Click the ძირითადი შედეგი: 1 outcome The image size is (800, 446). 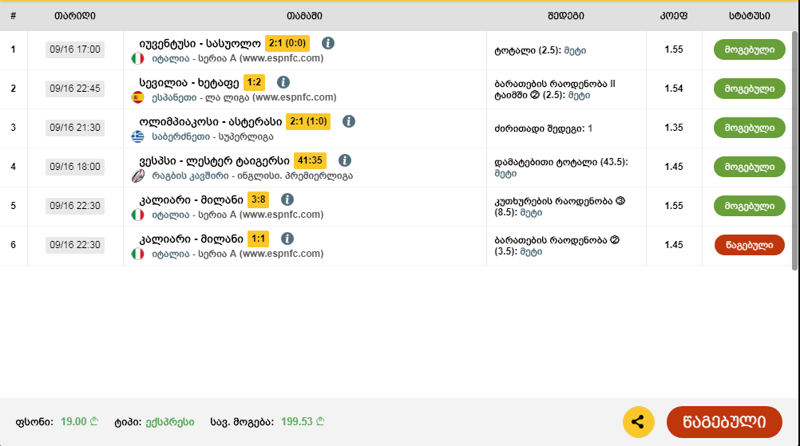544,128
